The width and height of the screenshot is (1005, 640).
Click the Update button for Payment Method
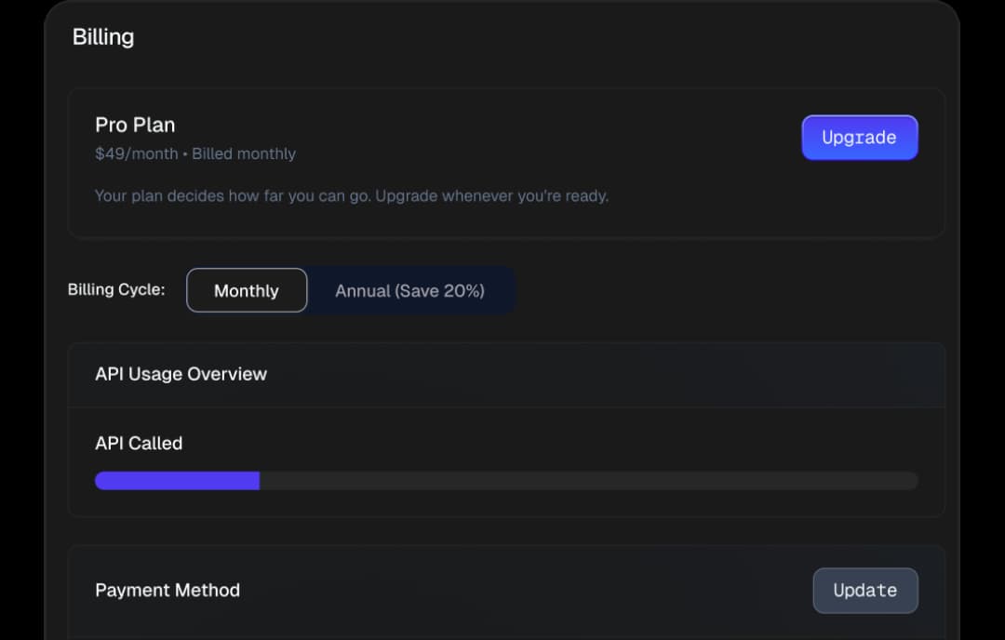click(864, 590)
